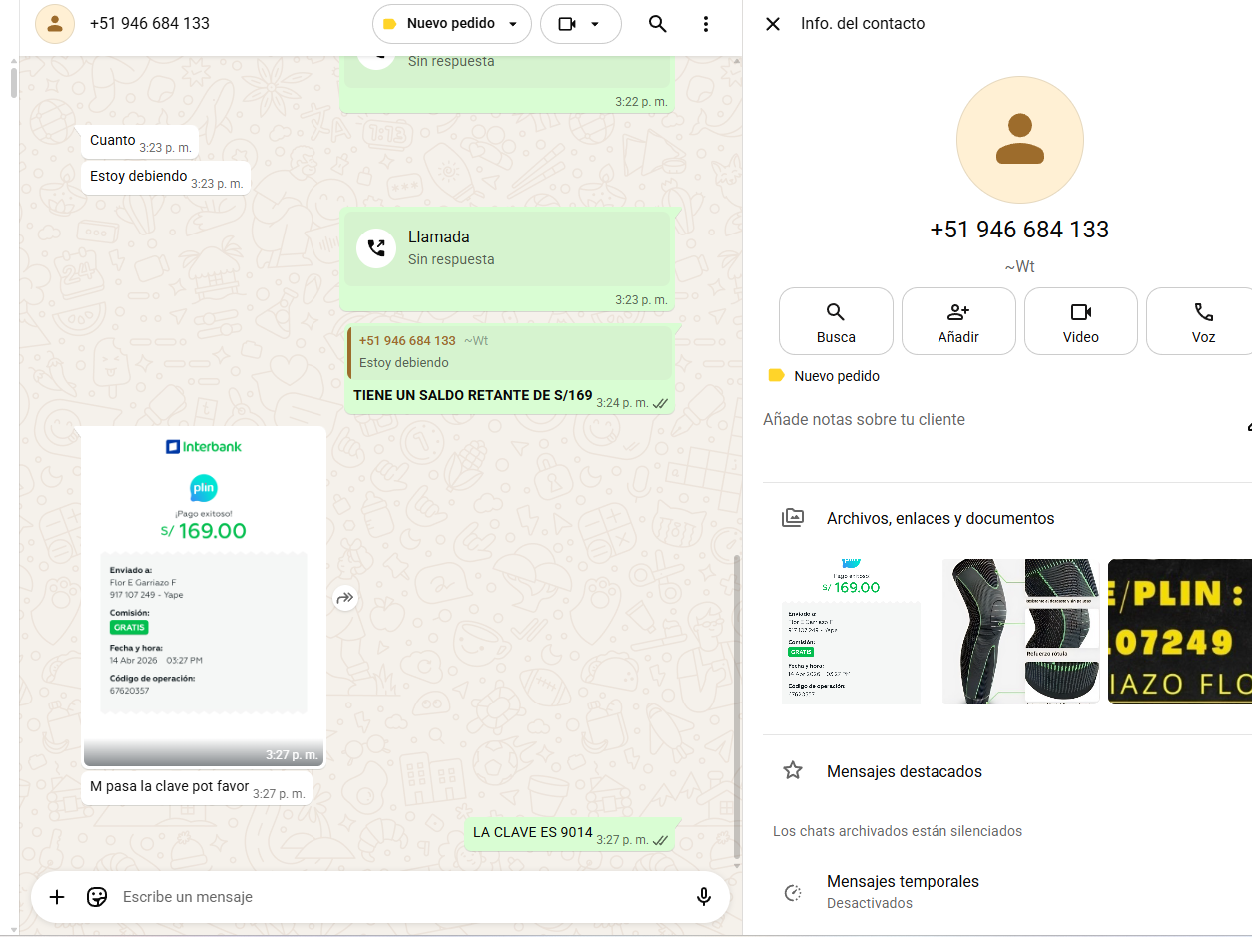Click the Añadir contact button
Screen dimensions: 1252x937
point(958,321)
